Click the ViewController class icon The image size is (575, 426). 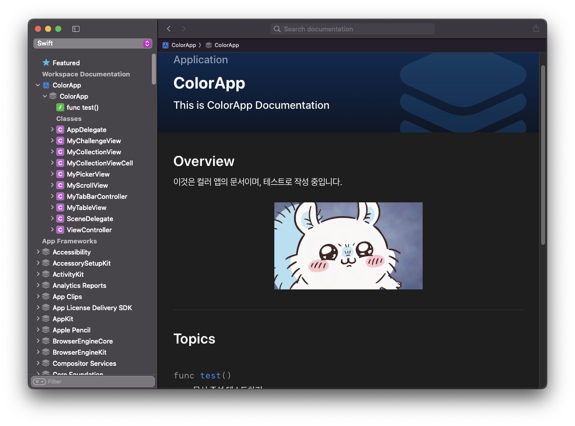[60, 230]
